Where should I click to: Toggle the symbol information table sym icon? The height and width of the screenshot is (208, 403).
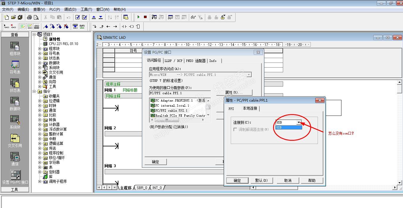pyautogui.click(x=82, y=26)
